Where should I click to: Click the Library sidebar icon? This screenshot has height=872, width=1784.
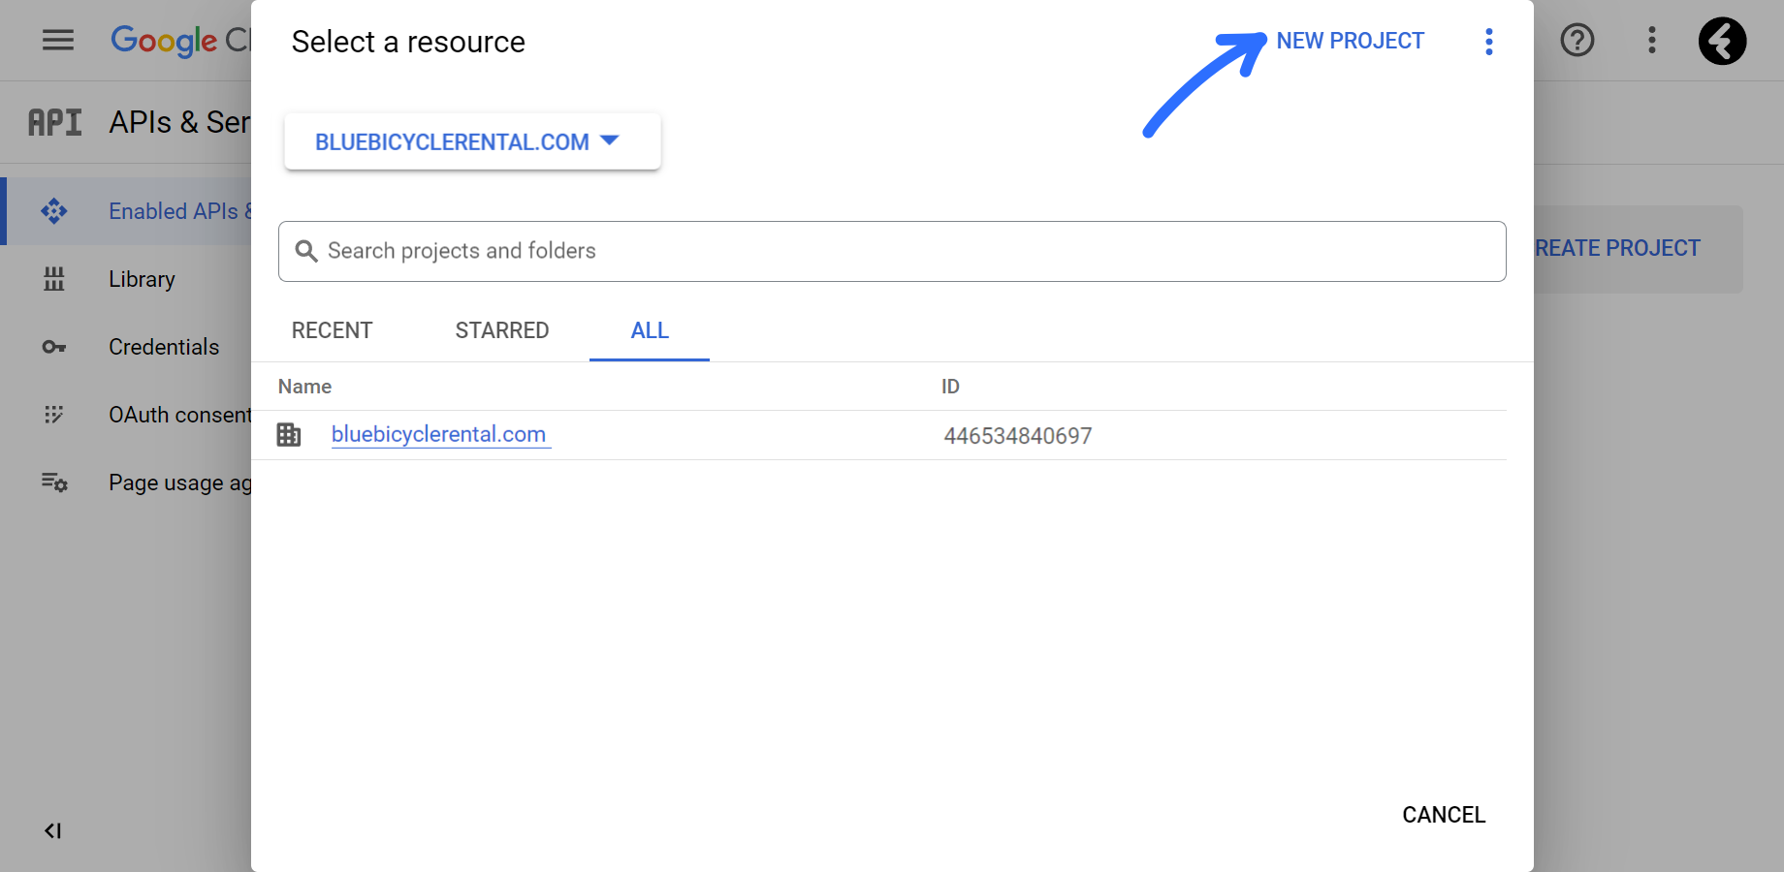coord(54,279)
